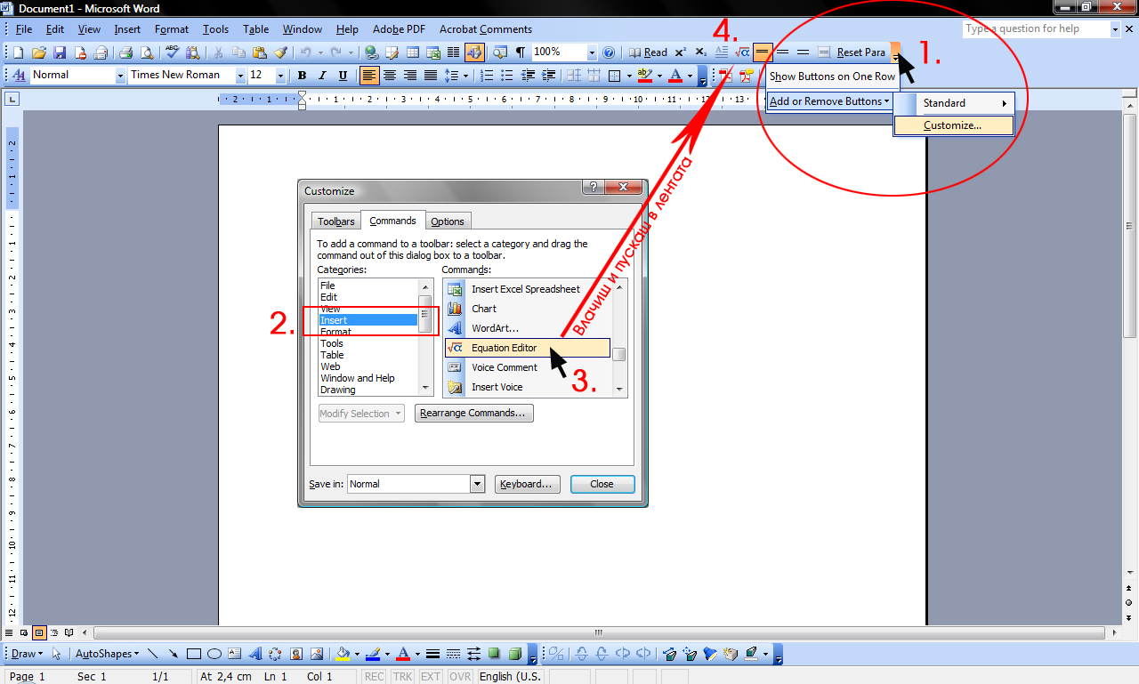Click the Close button in the Customize dialog
Image resolution: width=1139 pixels, height=684 pixels.
point(602,484)
